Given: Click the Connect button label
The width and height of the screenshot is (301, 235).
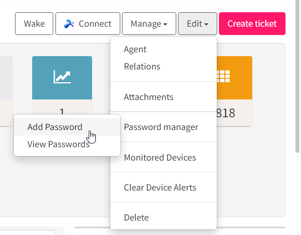Looking at the screenshot, I should coord(95,24).
